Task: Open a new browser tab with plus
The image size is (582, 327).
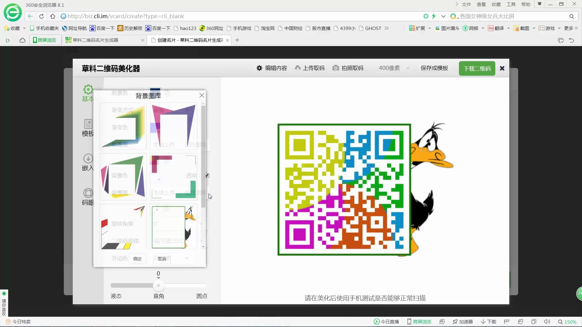Action: pos(237,40)
